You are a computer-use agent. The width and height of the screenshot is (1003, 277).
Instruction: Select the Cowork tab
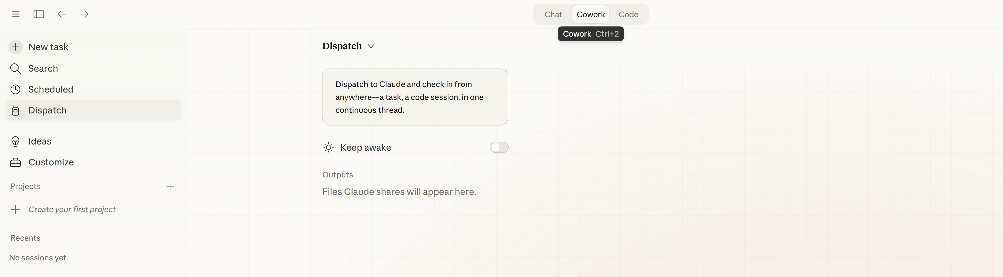click(x=590, y=14)
